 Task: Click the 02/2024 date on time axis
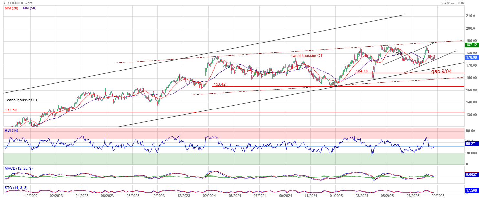209,195
